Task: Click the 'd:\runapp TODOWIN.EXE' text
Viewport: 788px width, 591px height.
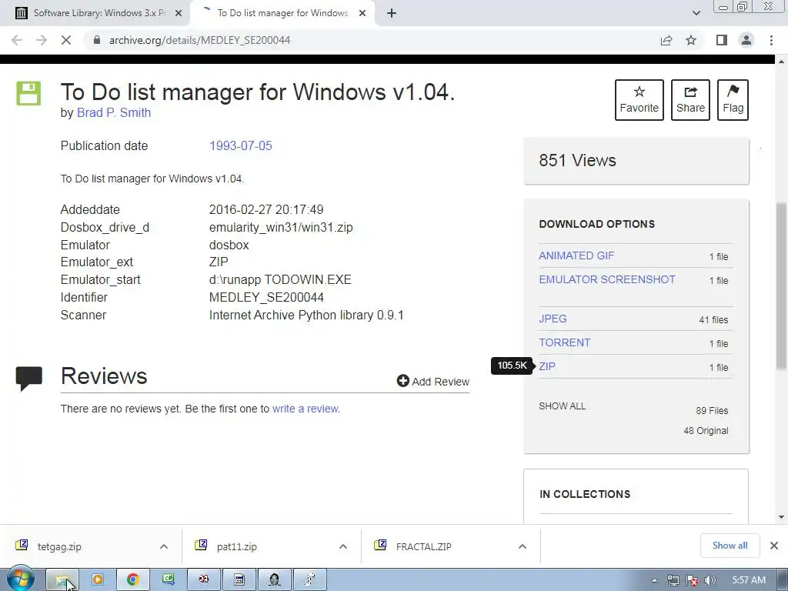Action: (x=280, y=279)
